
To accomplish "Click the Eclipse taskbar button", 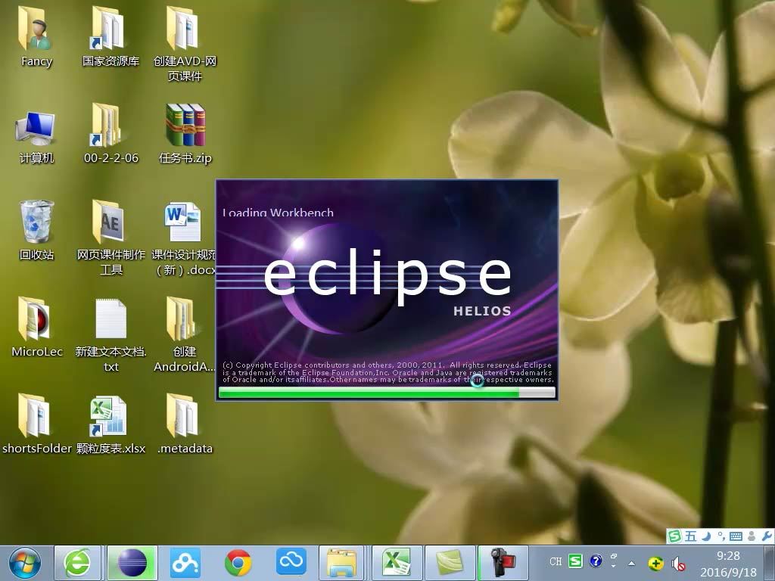I will tap(132, 563).
